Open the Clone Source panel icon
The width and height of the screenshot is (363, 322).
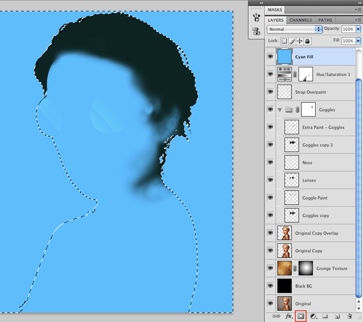click(x=257, y=31)
